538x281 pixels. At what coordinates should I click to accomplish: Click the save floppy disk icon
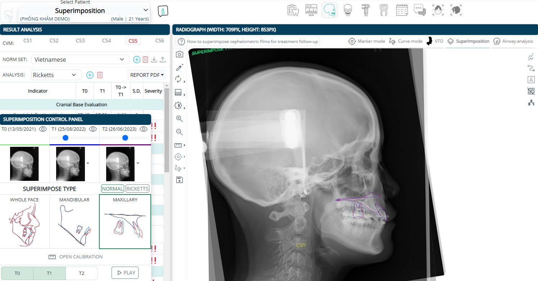179,180
